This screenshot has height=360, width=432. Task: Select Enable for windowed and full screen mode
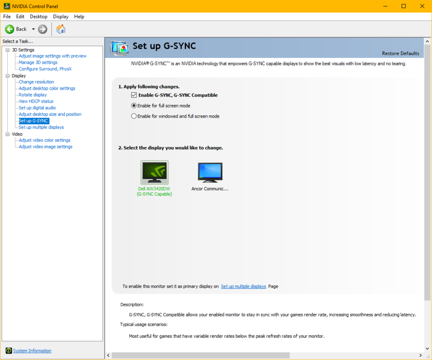click(134, 116)
